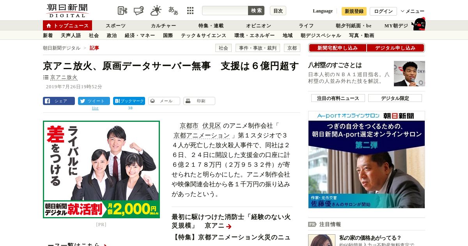Click the search input field
Image resolution: width=468 pixels, height=246 pixels.
point(225,11)
